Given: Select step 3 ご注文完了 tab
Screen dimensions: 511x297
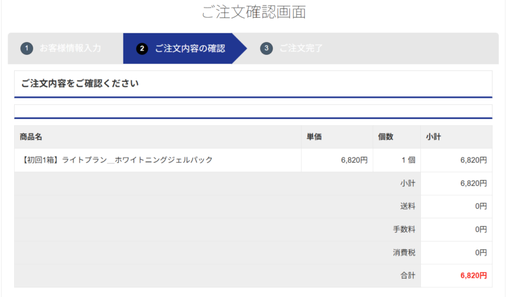Looking at the screenshot, I should [x=291, y=49].
